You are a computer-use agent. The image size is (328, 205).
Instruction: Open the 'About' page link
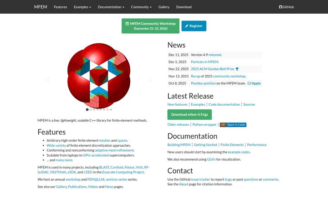184,184
